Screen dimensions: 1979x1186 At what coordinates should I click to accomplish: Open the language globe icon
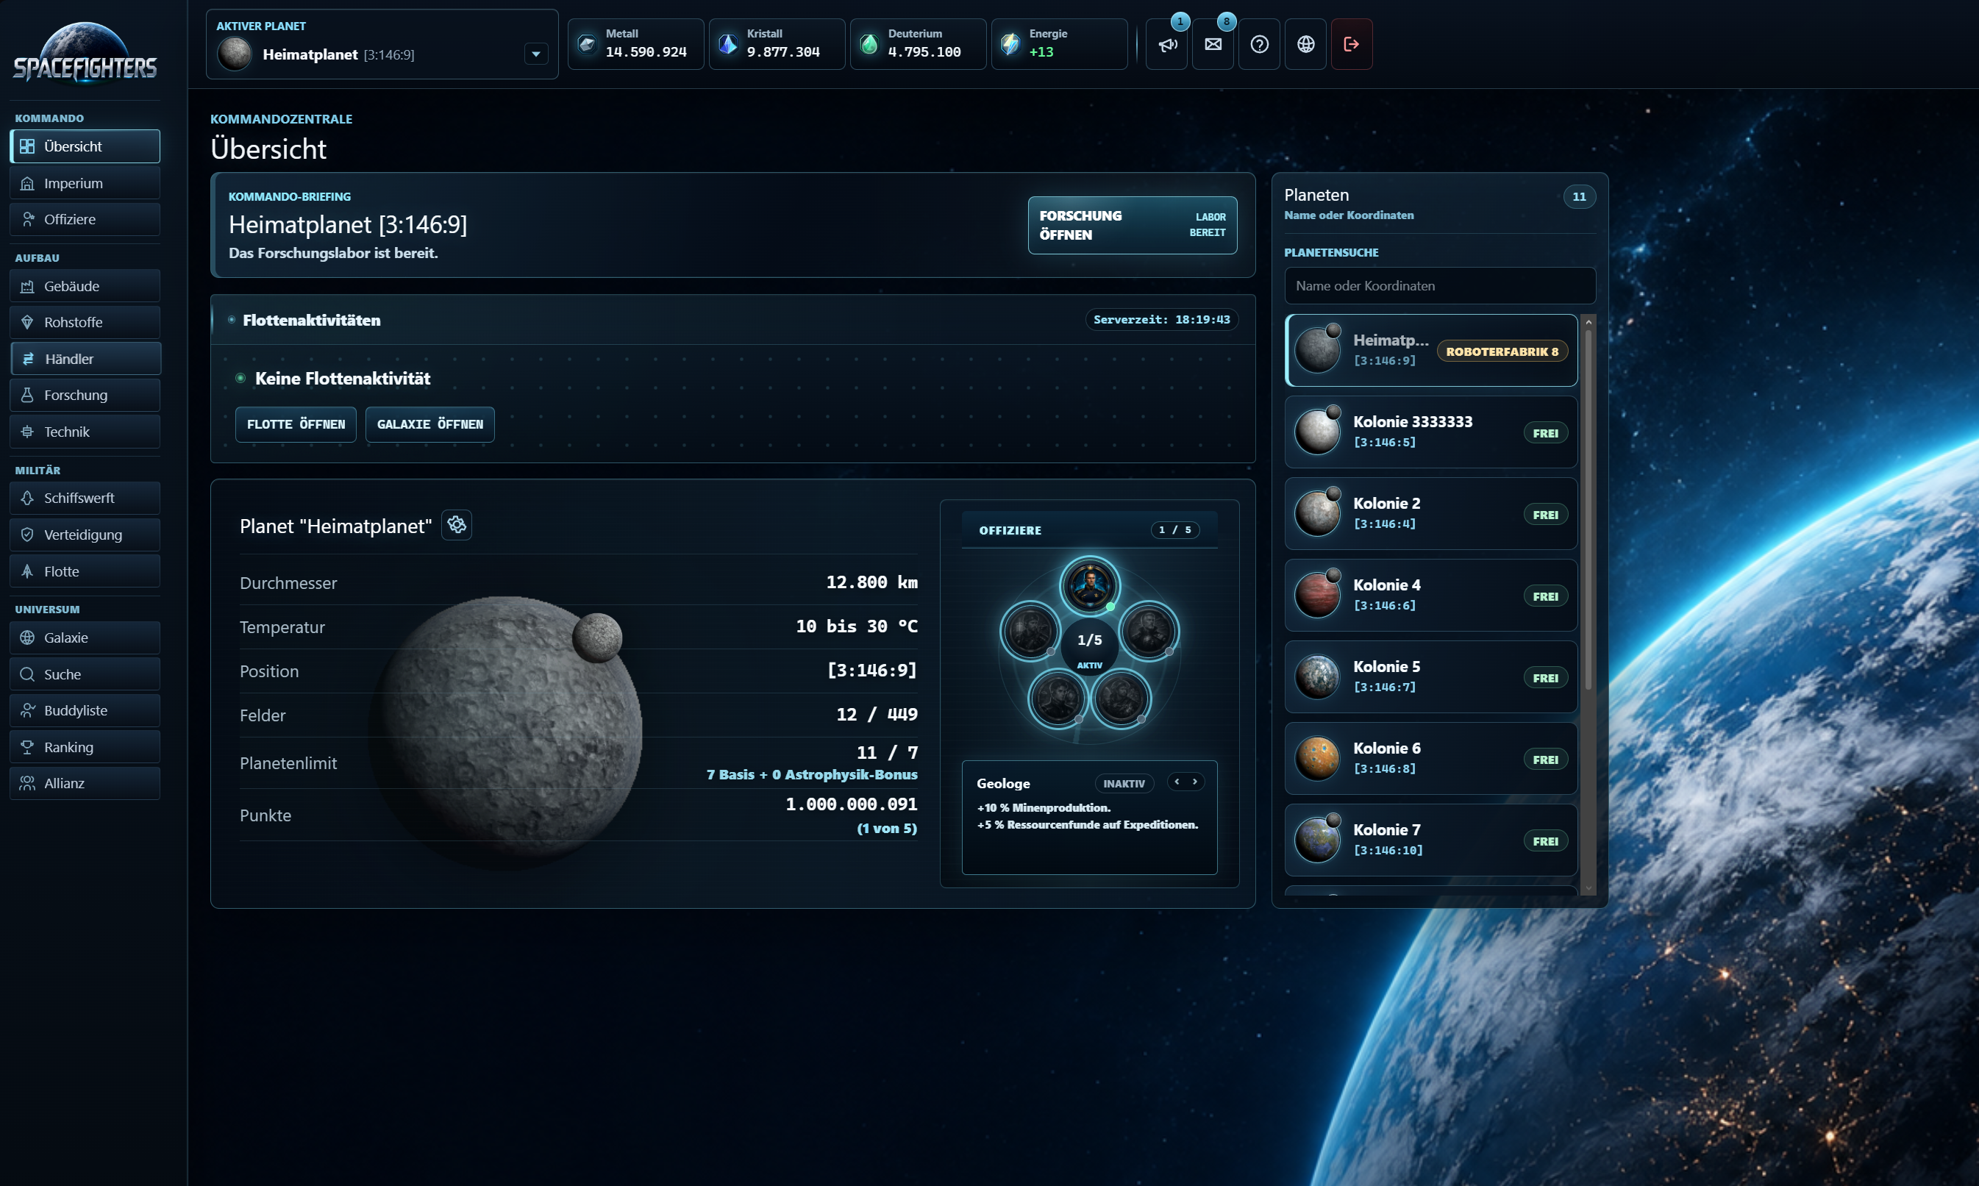pyautogui.click(x=1306, y=45)
